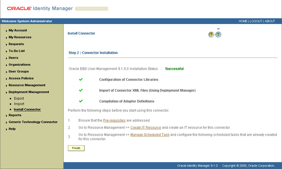This screenshot has height=169, width=282.
Task: Select Install Connector in sidebar
Action: (27, 109)
